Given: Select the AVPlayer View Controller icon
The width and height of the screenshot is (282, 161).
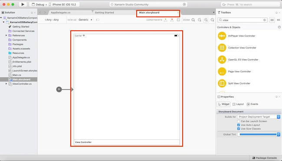Looking at the screenshot, I should (x=222, y=36).
